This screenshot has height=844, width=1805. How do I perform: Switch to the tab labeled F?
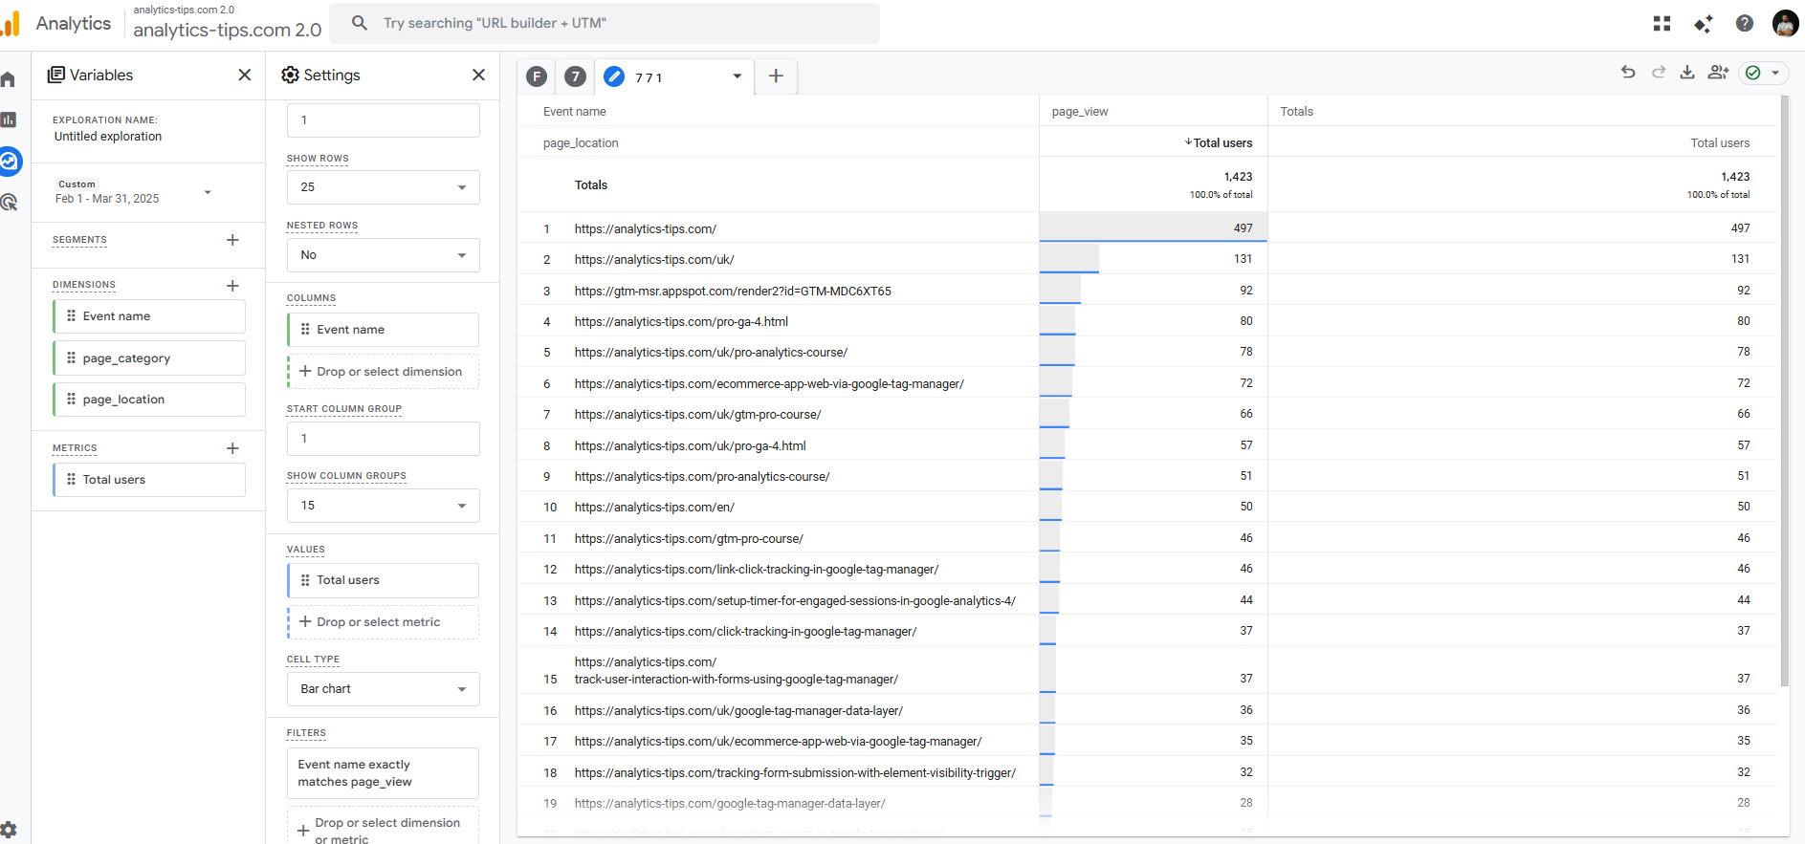coord(538,76)
